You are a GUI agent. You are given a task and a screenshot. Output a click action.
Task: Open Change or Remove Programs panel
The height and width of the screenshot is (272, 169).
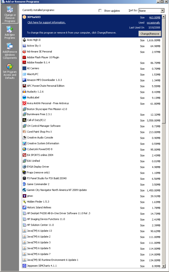pos(10,14)
